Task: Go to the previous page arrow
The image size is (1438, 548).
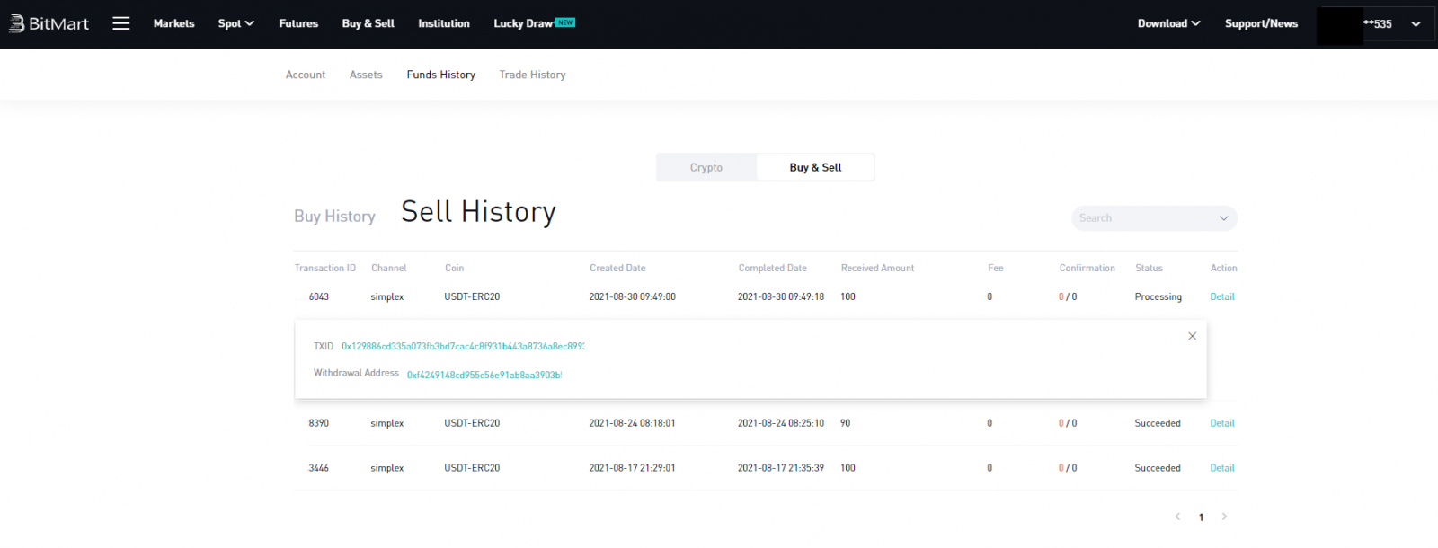Action: 1177,517
